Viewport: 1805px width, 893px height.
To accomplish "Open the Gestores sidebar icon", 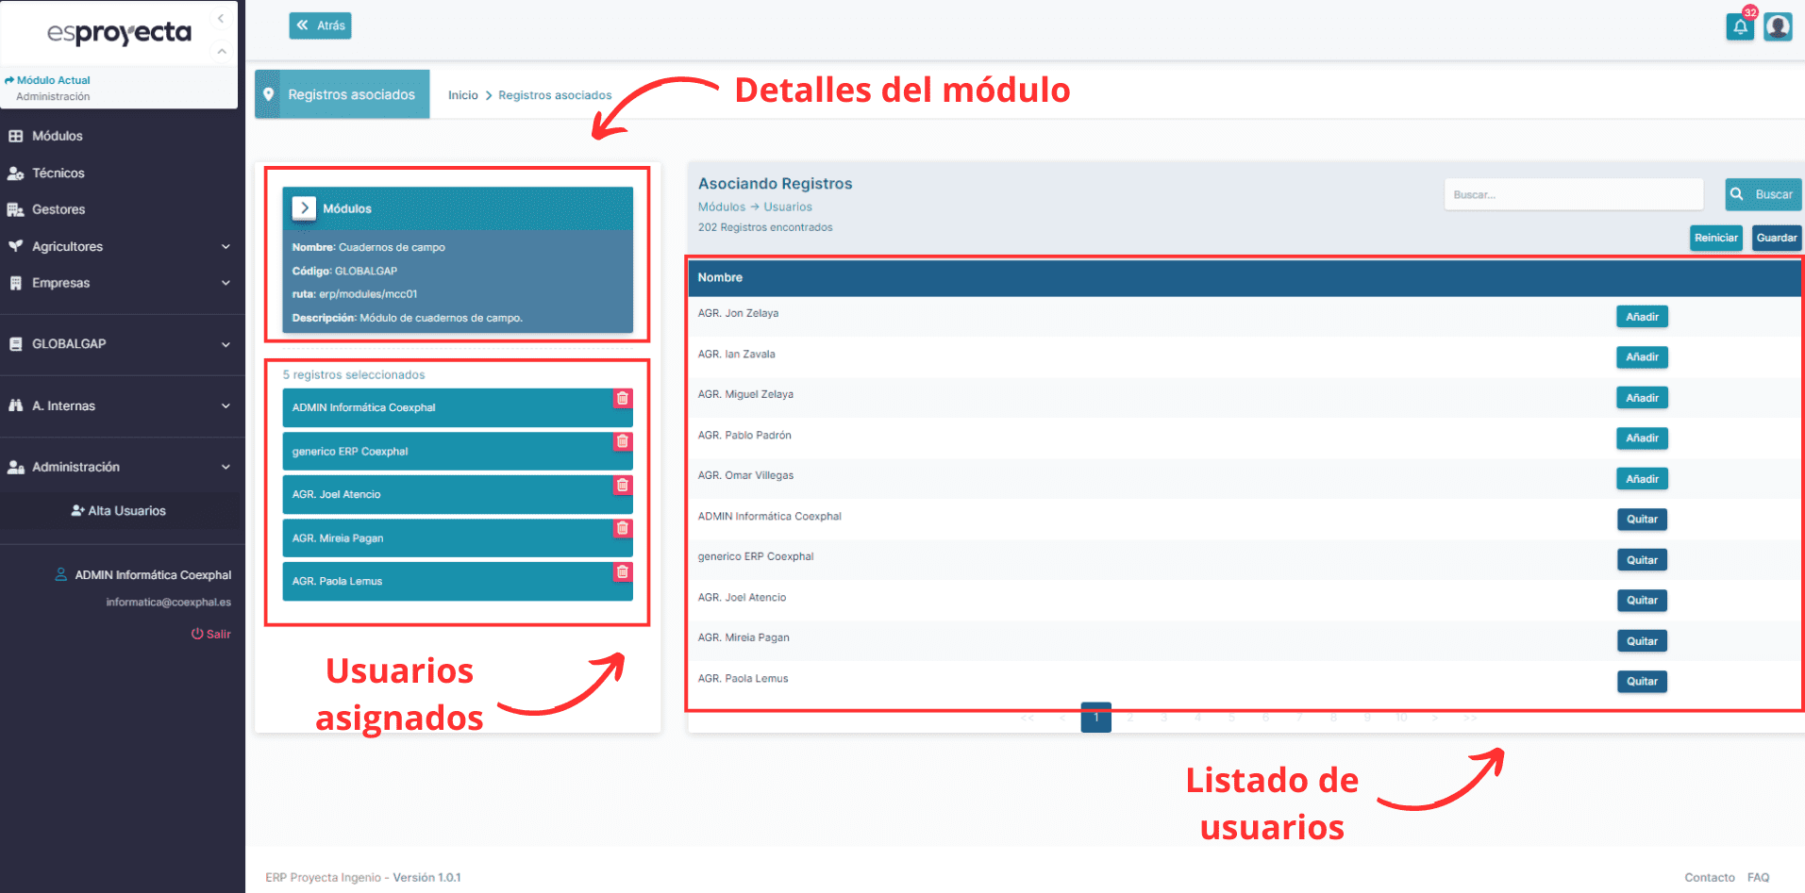I will pyautogui.click(x=16, y=208).
